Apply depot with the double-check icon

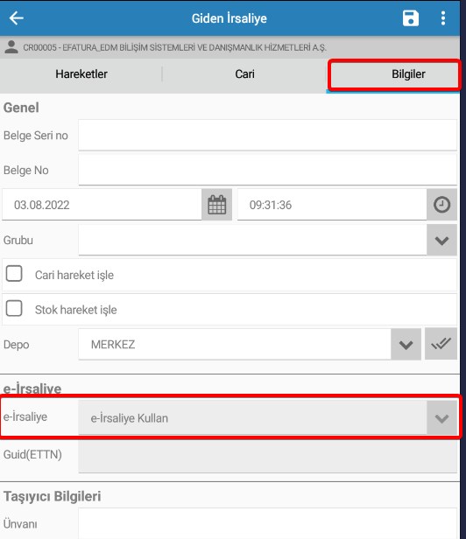pos(441,343)
